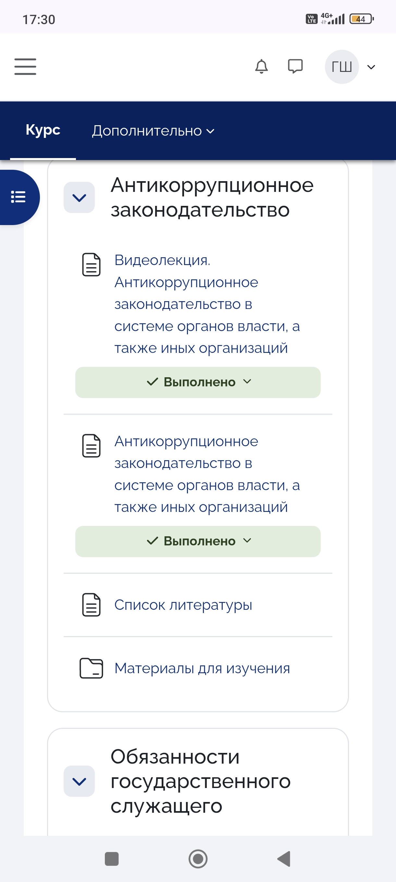
Task: Open the hamburger navigation menu
Action: (25, 66)
